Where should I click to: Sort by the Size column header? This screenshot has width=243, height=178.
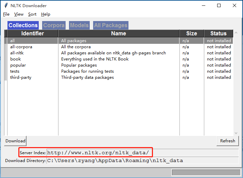(192, 34)
